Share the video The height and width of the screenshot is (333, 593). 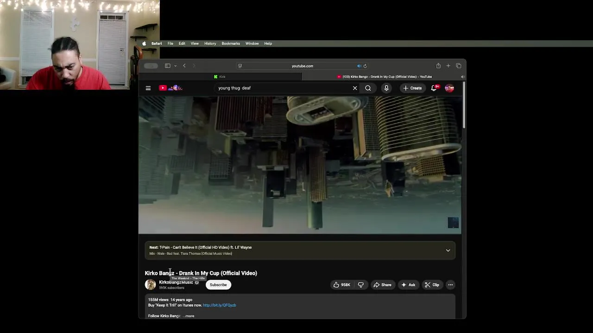click(x=383, y=285)
